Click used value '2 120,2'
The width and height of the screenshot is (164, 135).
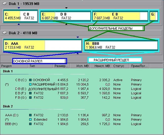(83, 80)
